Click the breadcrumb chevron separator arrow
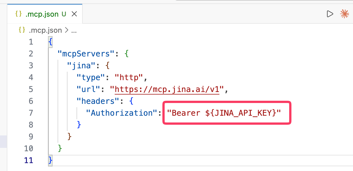 point(67,30)
